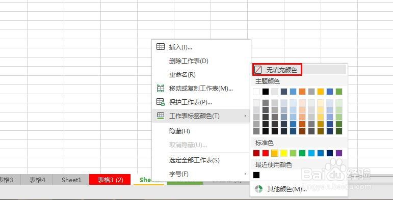Pick orange in the theme colors top row
The height and width of the screenshot is (200, 393).
[302, 92]
